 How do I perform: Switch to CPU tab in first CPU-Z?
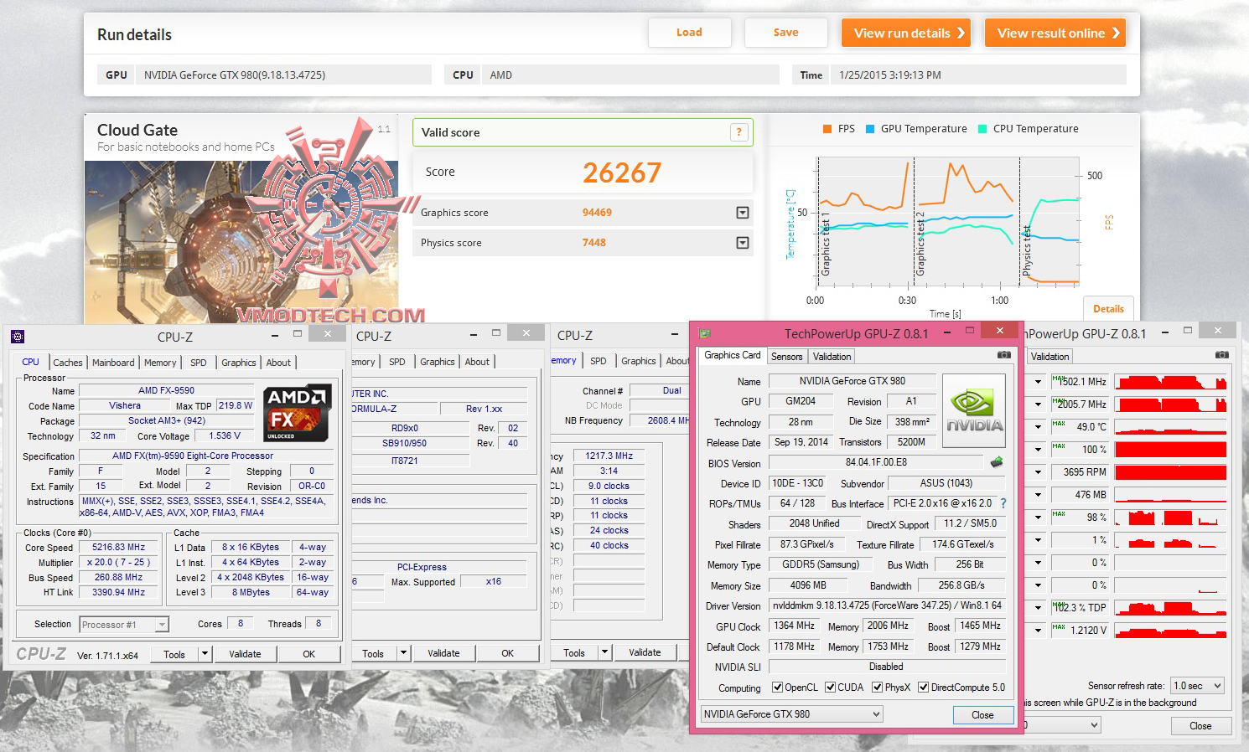point(31,362)
